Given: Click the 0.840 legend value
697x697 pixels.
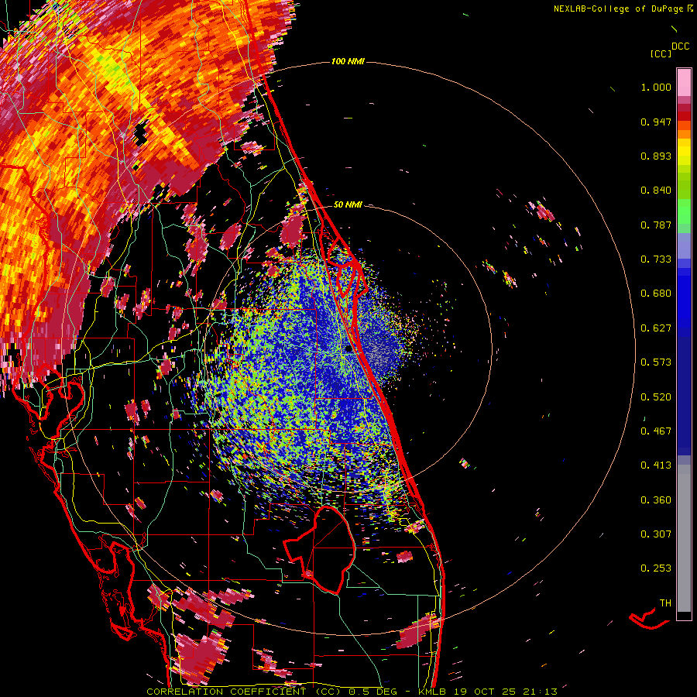Looking at the screenshot, I should coord(656,191).
